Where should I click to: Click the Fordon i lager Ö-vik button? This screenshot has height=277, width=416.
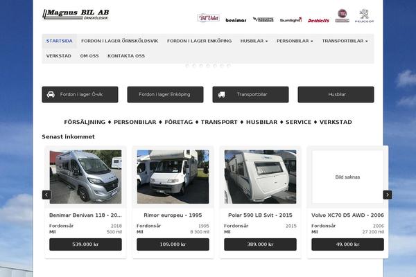tap(80, 94)
